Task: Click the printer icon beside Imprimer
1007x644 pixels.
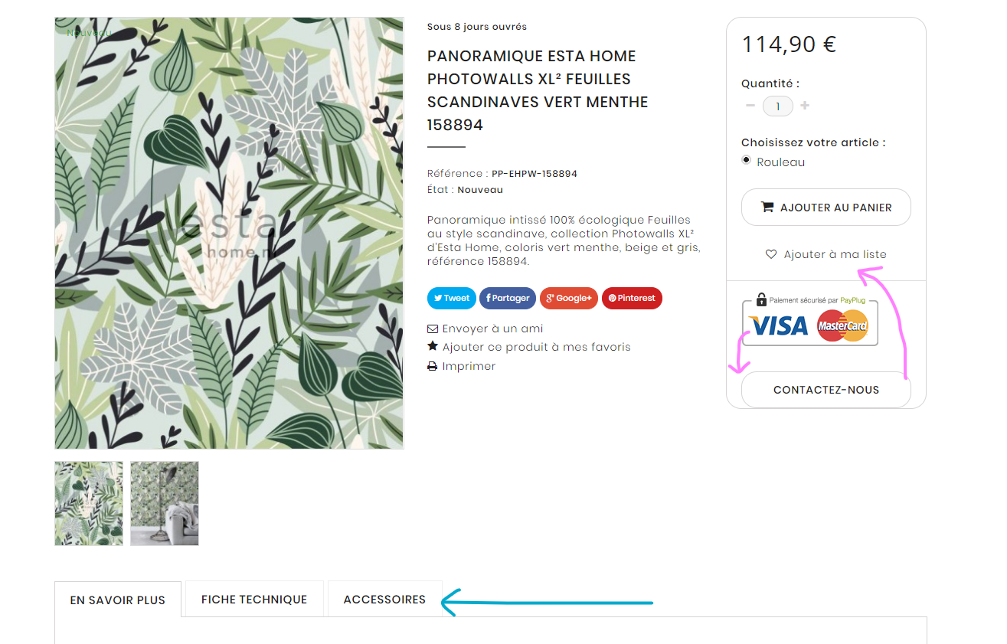Action: pyautogui.click(x=433, y=367)
